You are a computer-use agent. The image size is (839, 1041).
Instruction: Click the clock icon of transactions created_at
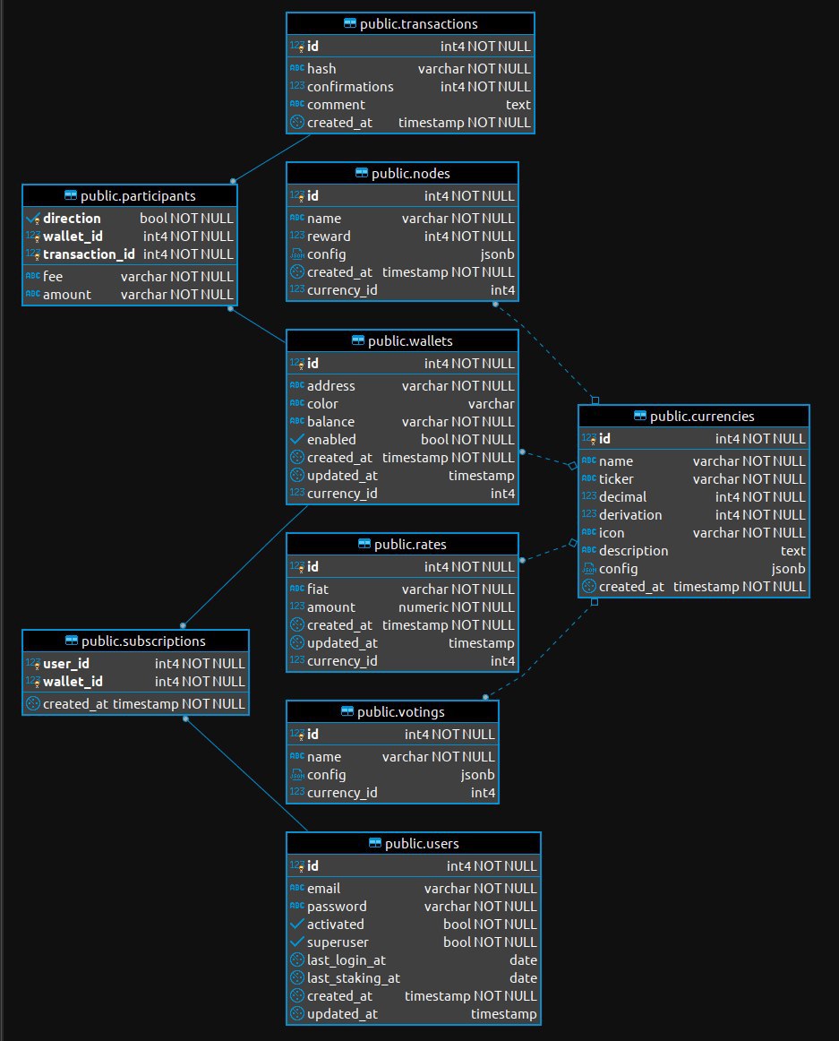[x=296, y=122]
